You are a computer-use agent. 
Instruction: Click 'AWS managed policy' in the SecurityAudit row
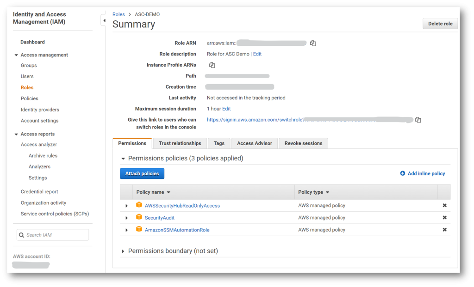coord(322,218)
